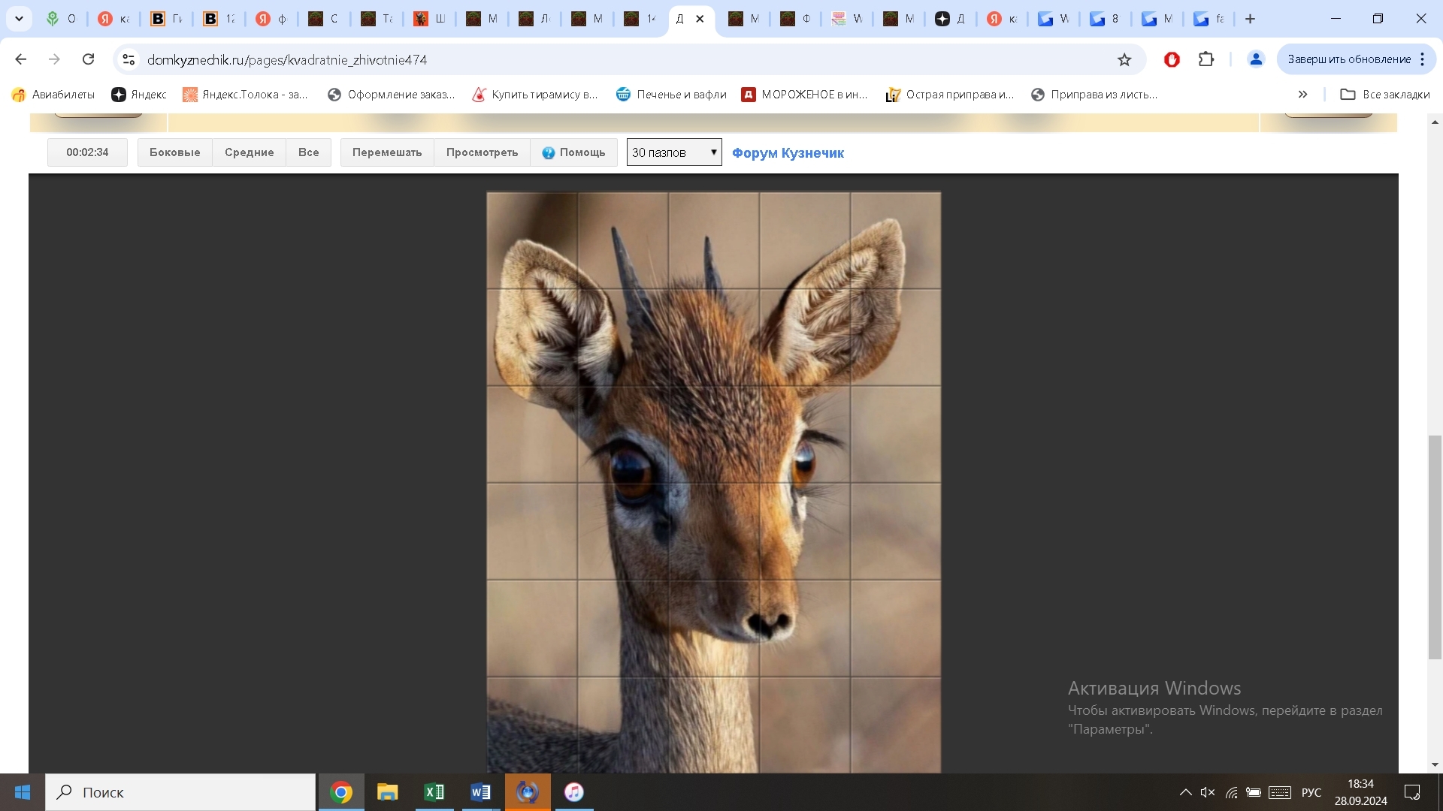1443x811 pixels.
Task: Click the page vertical scrollbar thumb
Action: tap(1435, 547)
